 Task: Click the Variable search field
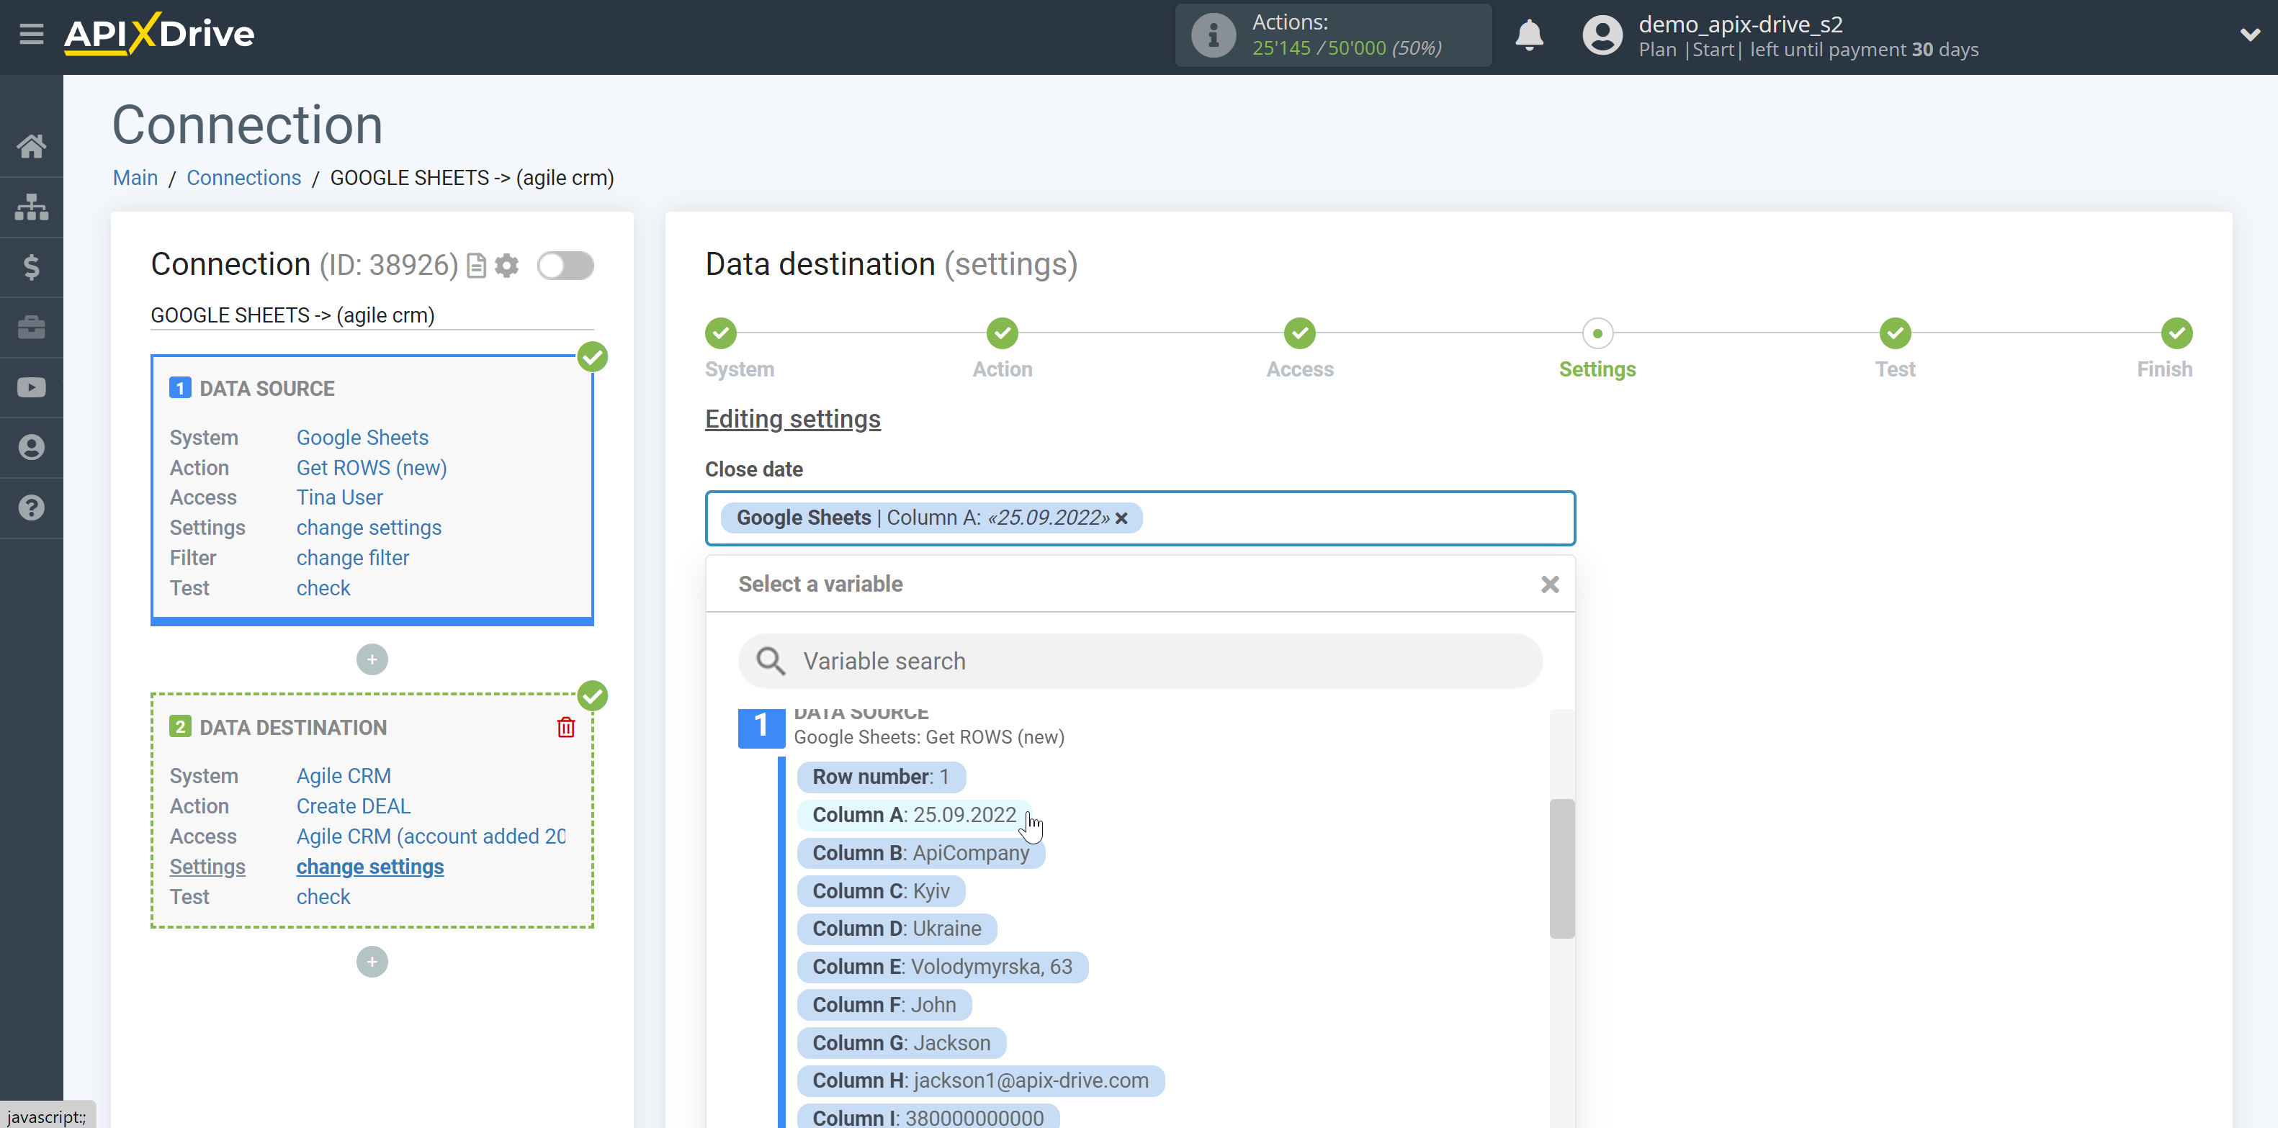pos(1140,662)
